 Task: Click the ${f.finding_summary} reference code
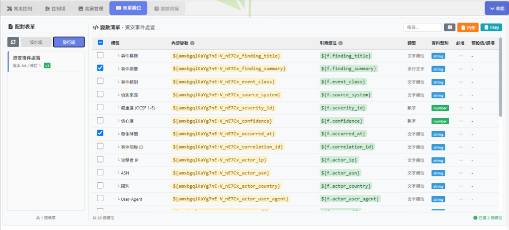point(348,69)
